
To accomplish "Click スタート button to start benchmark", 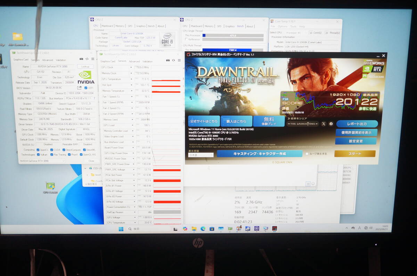I will [355, 154].
